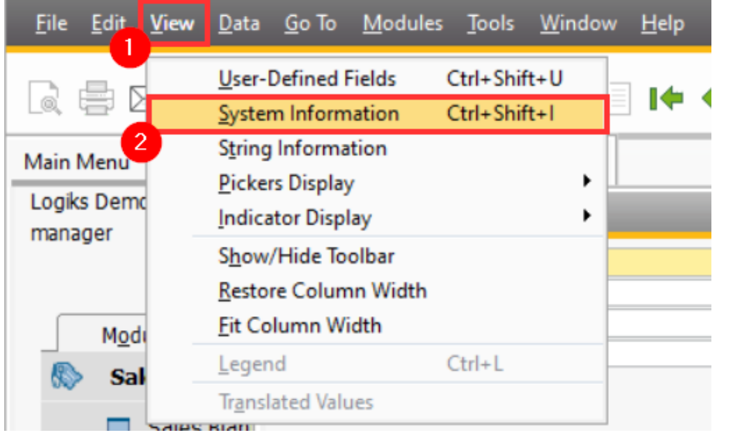Open the File menu

tap(51, 24)
